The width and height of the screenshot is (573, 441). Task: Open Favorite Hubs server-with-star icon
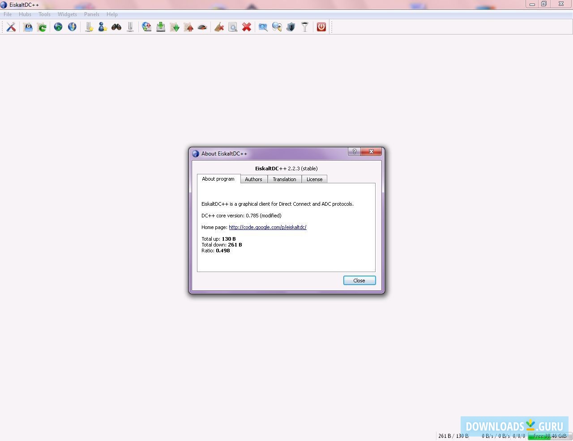coord(89,27)
